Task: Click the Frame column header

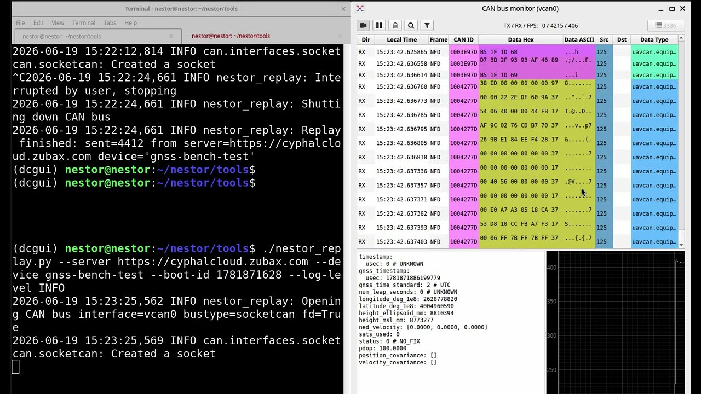Action: pos(439,39)
